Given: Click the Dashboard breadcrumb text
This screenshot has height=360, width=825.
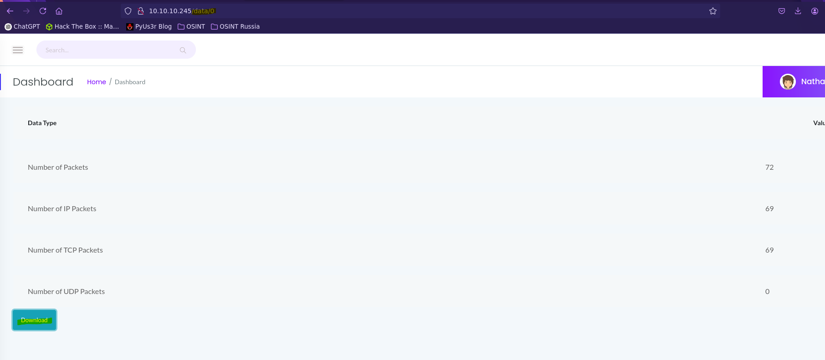Looking at the screenshot, I should click(x=130, y=82).
